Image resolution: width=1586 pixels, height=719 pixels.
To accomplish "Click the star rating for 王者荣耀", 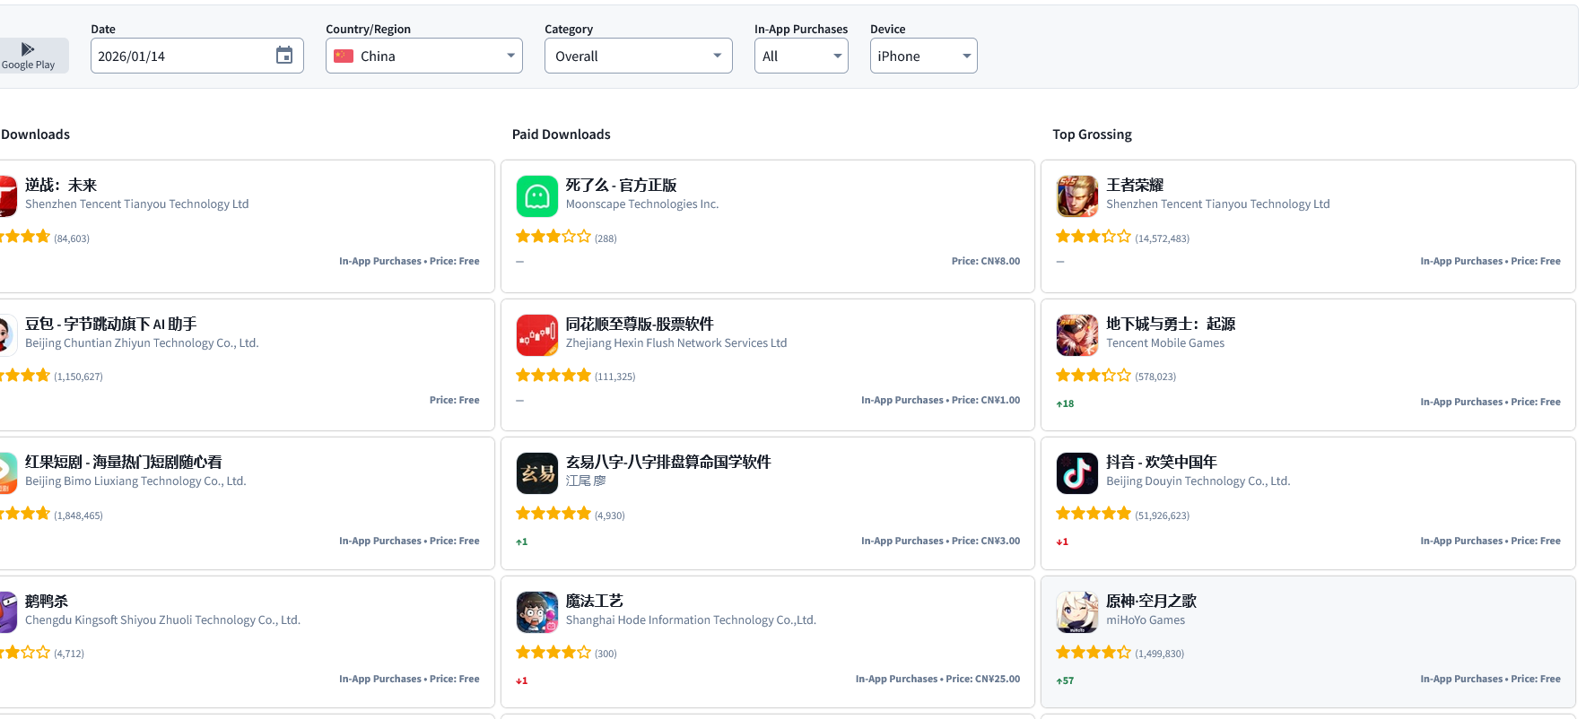I will tap(1094, 237).
